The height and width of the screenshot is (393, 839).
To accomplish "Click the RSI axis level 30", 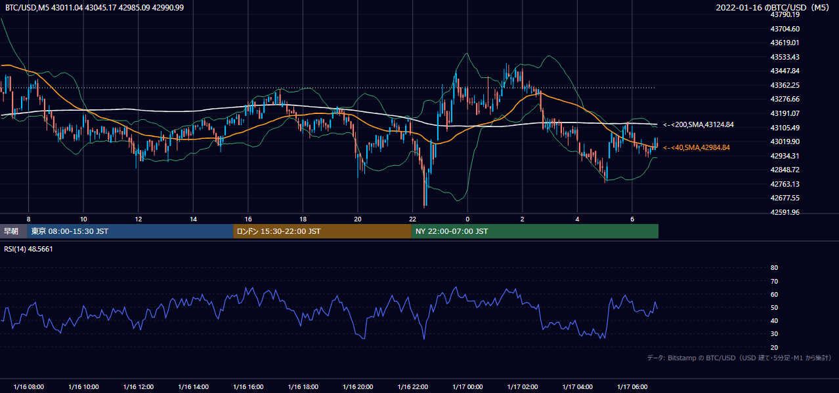I will point(774,334).
